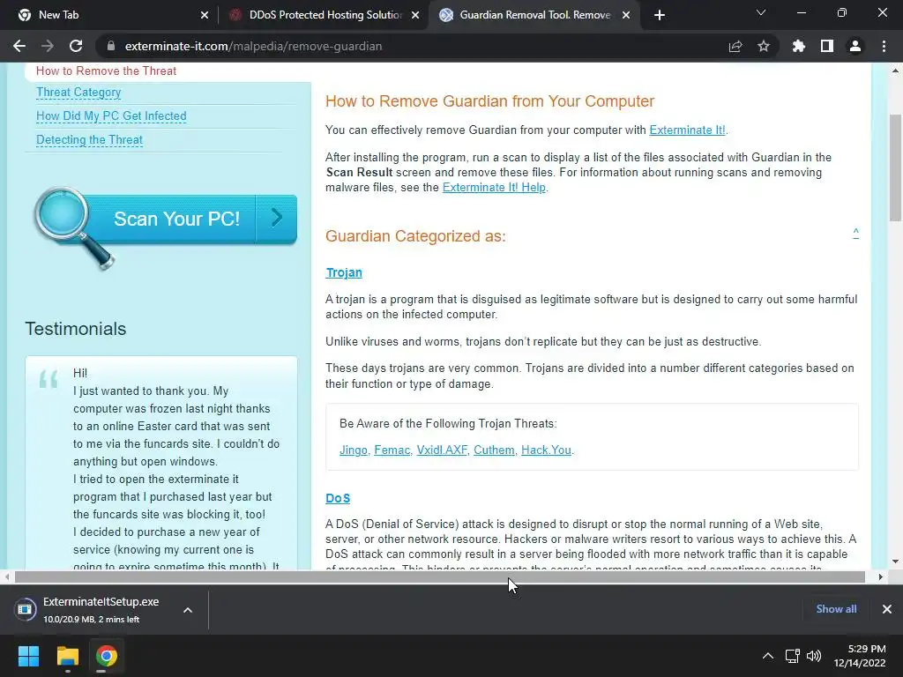Open the Extensions puzzle icon
This screenshot has width=903, height=677.
pyautogui.click(x=799, y=46)
